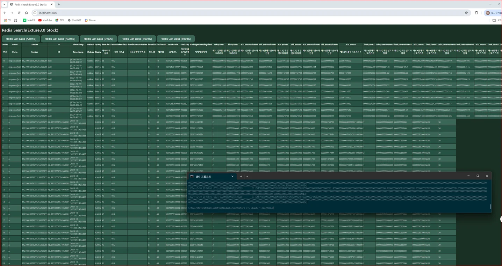The height and width of the screenshot is (266, 502).
Task: Click the 종목코드 Korean header cell
Action: click(173, 52)
